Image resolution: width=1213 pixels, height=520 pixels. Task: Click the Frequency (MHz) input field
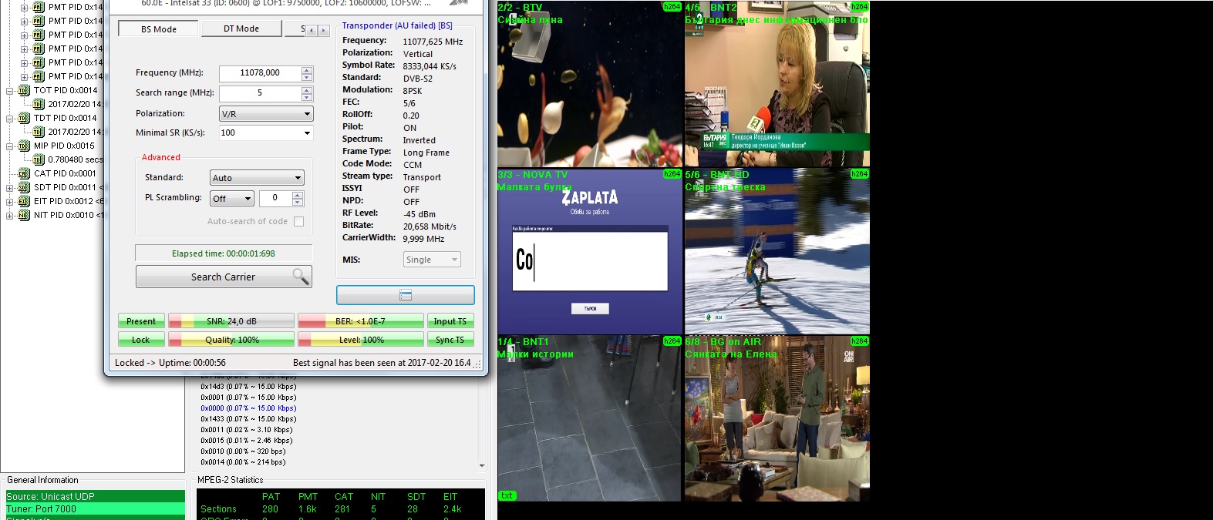pyautogui.click(x=260, y=73)
